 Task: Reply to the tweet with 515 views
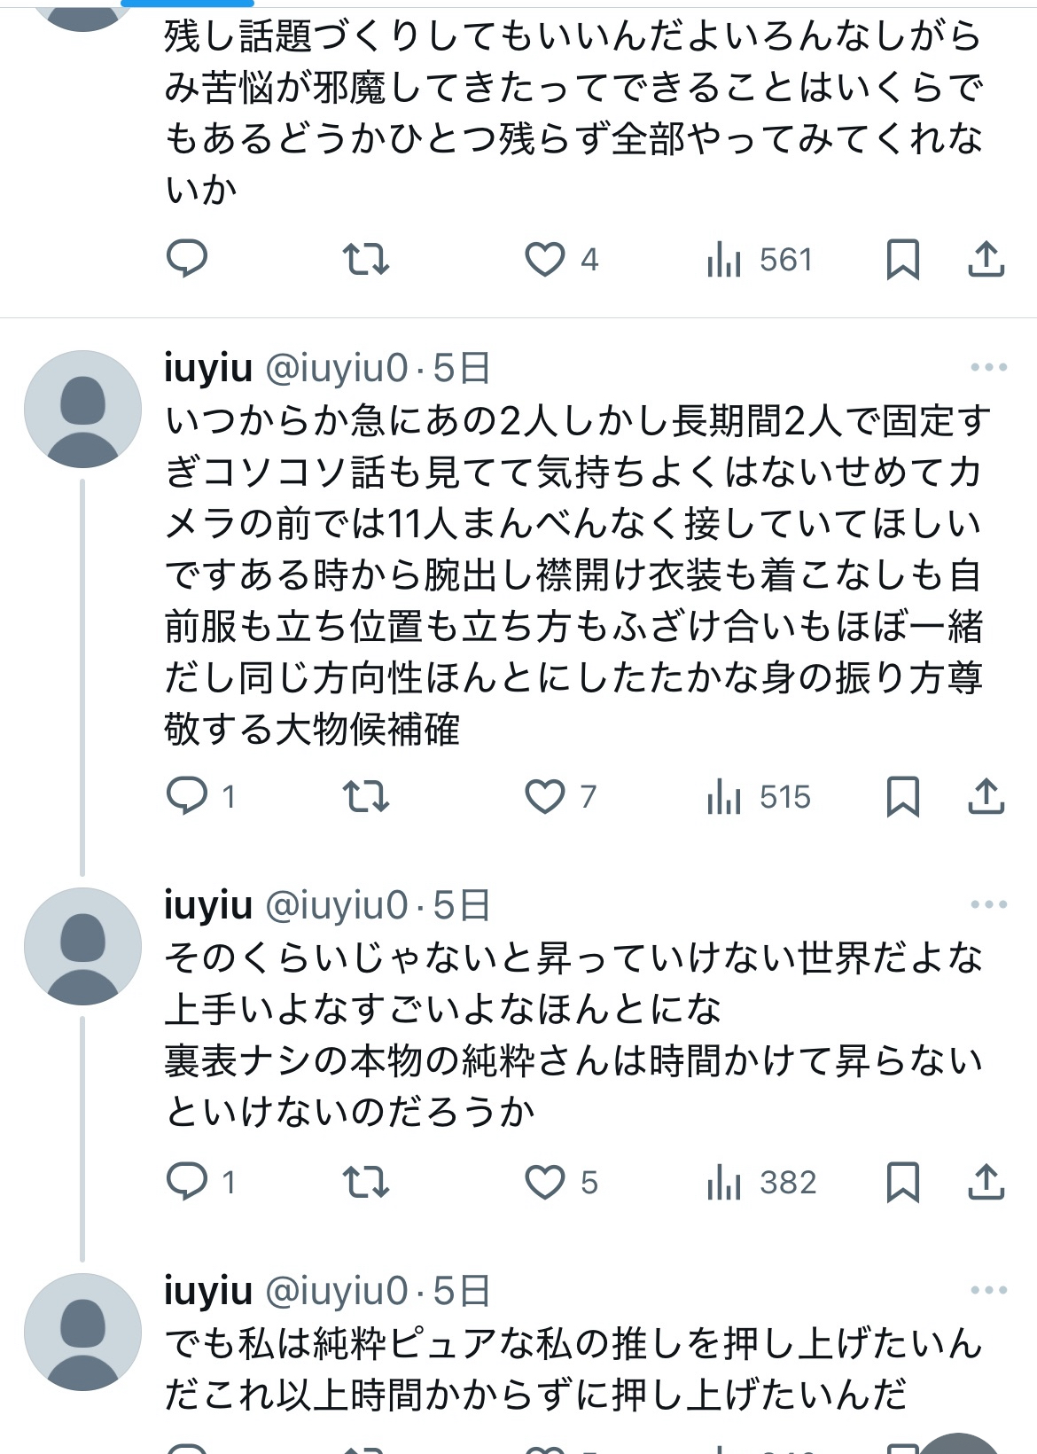(187, 797)
